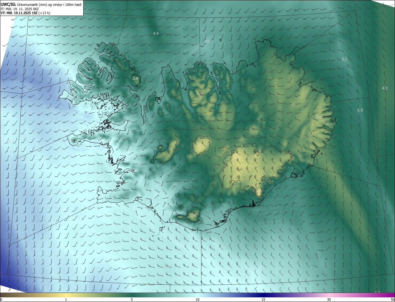This screenshot has height=302, width=395.
Task: Click the 2.6 value label on the map
Action: (x=319, y=117)
